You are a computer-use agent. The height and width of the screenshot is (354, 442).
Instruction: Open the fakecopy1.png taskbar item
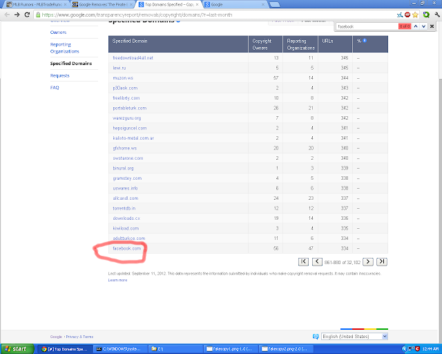coord(231,349)
